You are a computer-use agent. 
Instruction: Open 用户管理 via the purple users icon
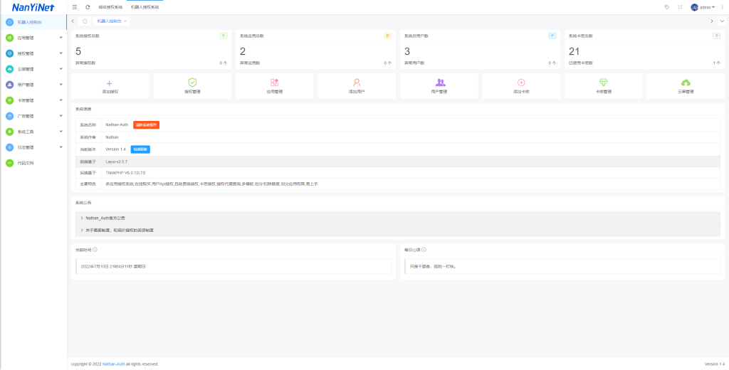pos(439,83)
